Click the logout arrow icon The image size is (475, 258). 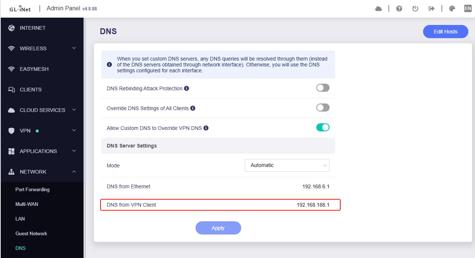(432, 8)
